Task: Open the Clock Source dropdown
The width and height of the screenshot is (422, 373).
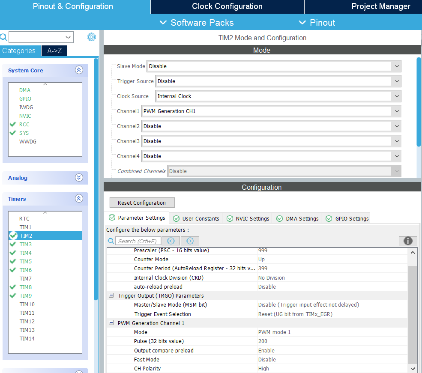Action: (x=278, y=96)
